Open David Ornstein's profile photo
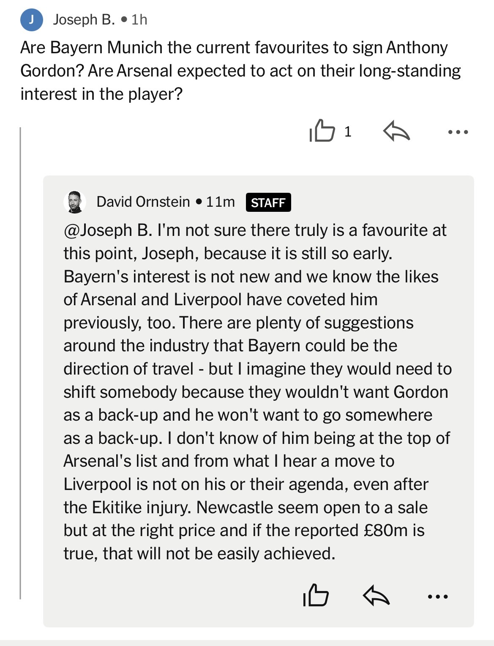This screenshot has height=646, width=494. pos(75,202)
